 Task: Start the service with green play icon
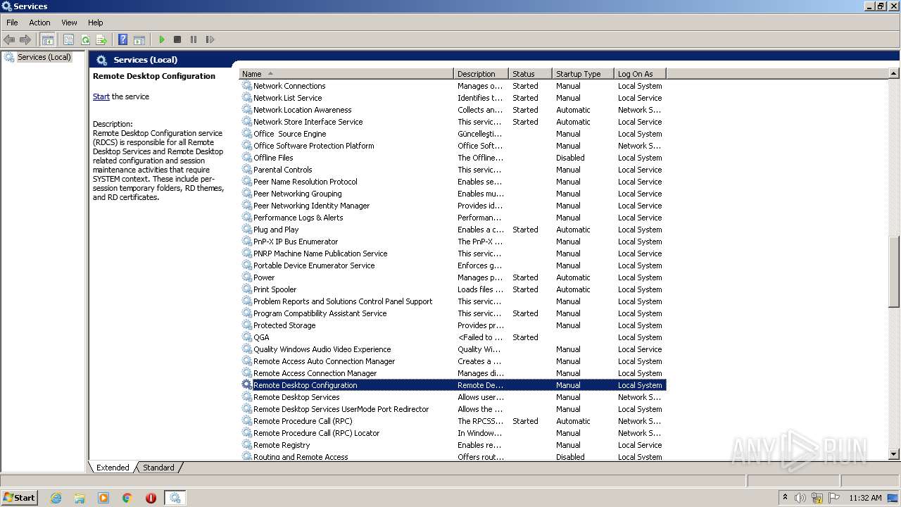(162, 39)
